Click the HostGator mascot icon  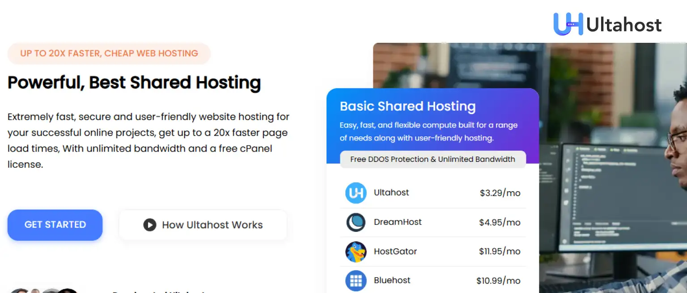point(356,252)
